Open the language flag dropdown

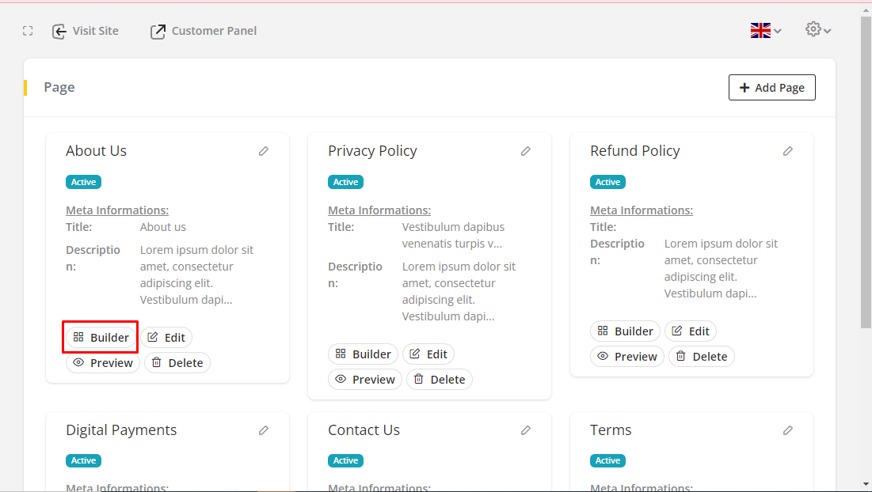pyautogui.click(x=765, y=31)
